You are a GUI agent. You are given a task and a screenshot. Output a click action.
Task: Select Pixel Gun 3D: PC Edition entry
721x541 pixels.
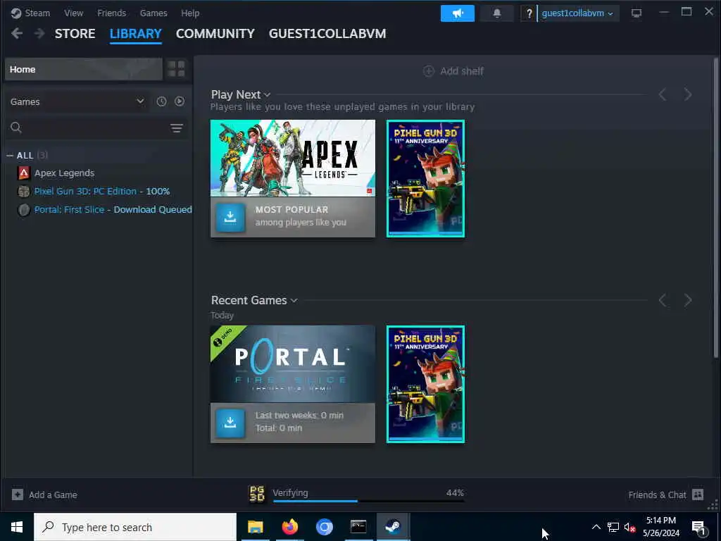pos(102,192)
